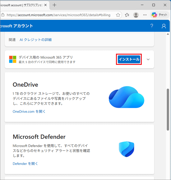
Task: Minimize the browser window
Action: (142, 5)
